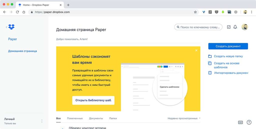This screenshot has width=256, height=129.
Task: Click the green download arrow extension
Action: pos(223,12)
